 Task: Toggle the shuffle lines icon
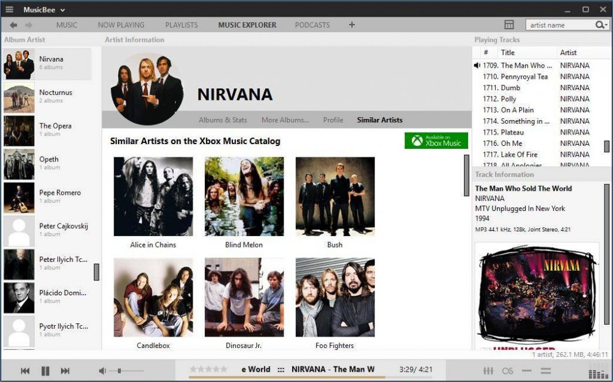pyautogui.click(x=527, y=371)
